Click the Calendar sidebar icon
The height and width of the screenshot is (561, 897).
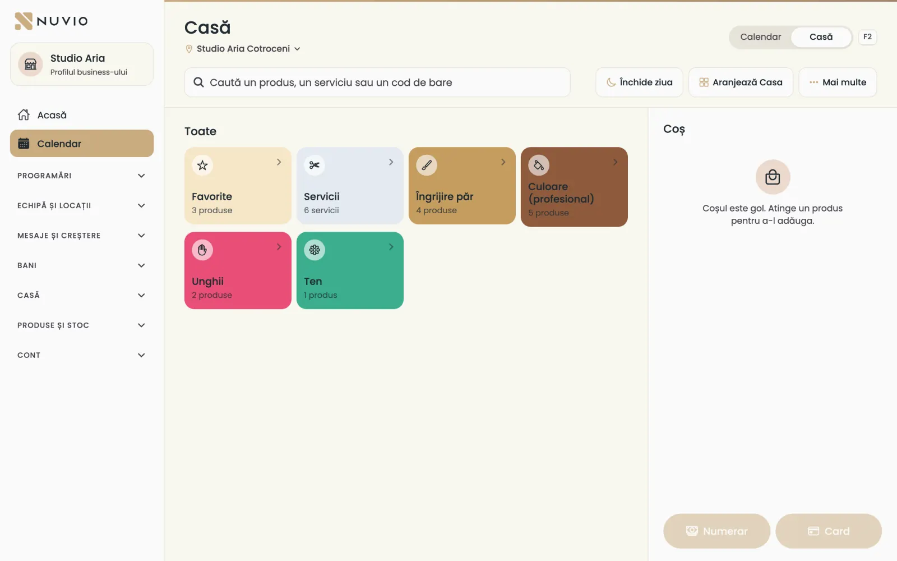[24, 144]
